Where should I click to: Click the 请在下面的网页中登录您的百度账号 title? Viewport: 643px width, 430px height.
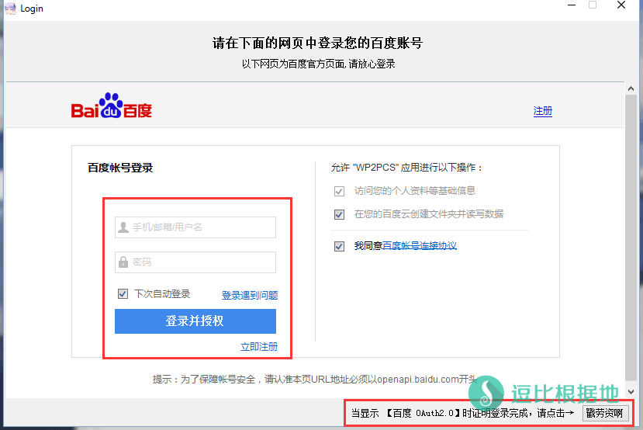[x=317, y=43]
